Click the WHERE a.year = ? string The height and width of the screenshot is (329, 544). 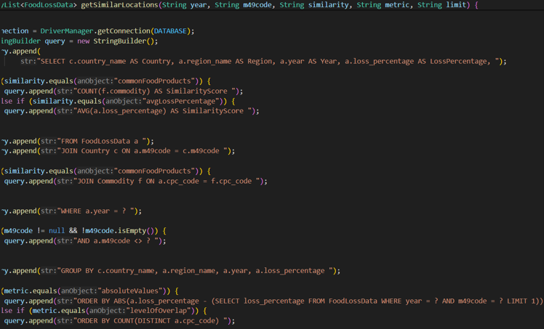[95, 211]
